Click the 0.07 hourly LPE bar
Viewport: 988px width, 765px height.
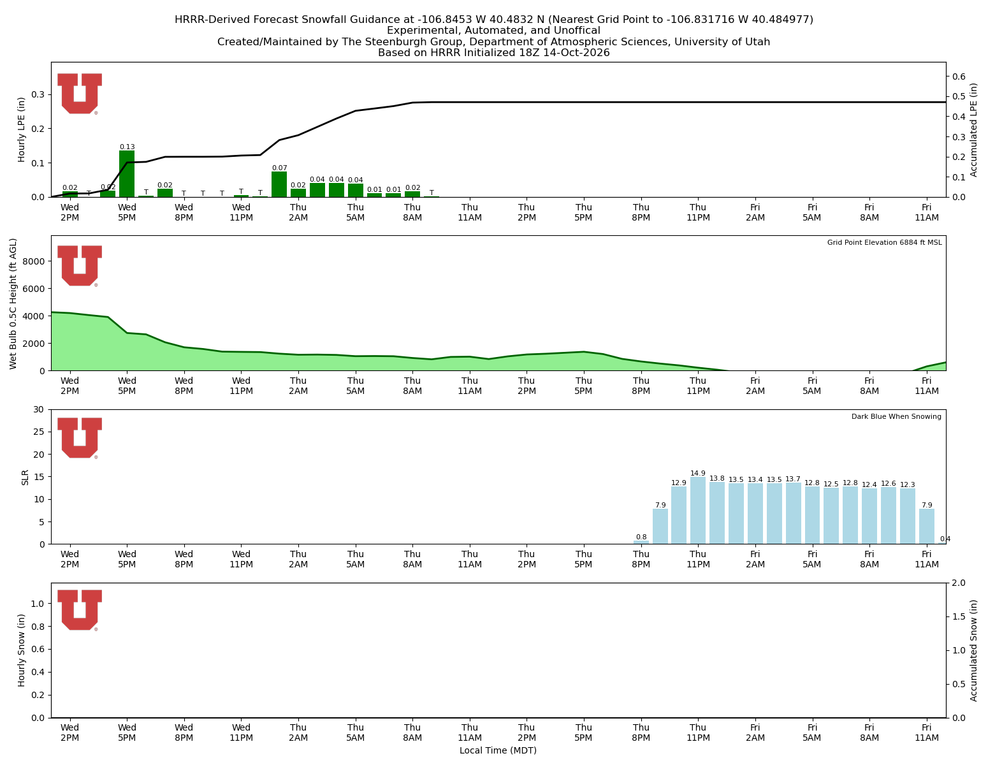[279, 184]
